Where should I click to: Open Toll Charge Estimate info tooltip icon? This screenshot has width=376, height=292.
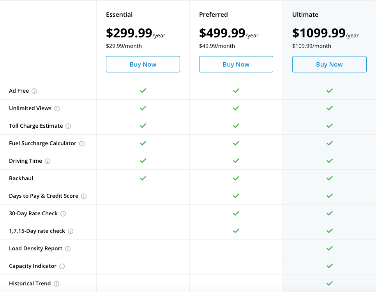pos(68,126)
